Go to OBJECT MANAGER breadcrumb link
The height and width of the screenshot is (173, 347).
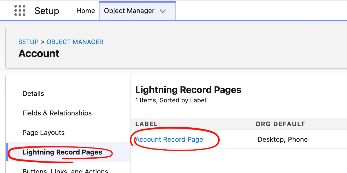point(75,42)
